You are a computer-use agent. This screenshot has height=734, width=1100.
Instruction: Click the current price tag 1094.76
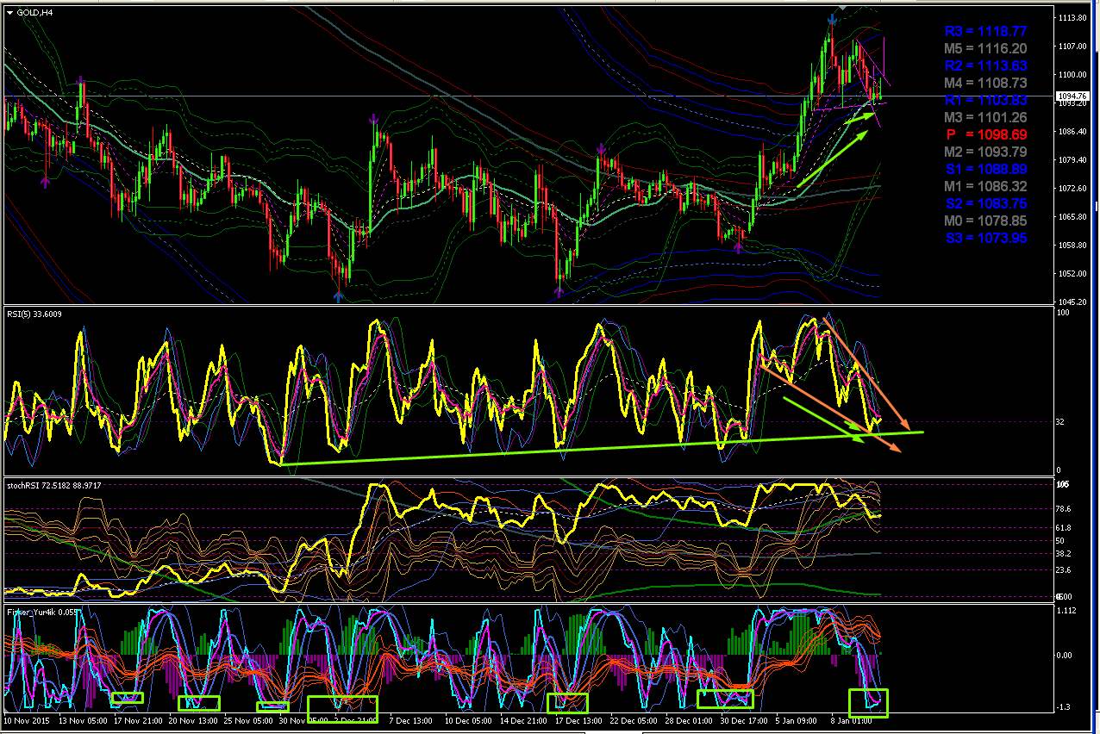coord(1072,96)
